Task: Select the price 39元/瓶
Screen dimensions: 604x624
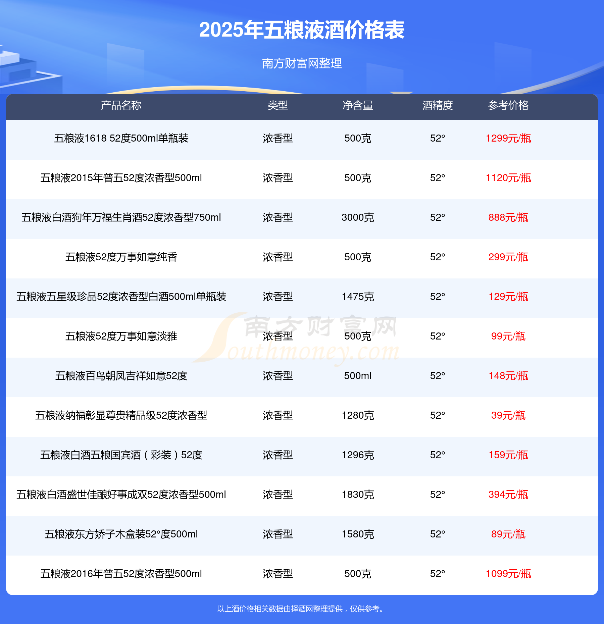Action: 508,415
